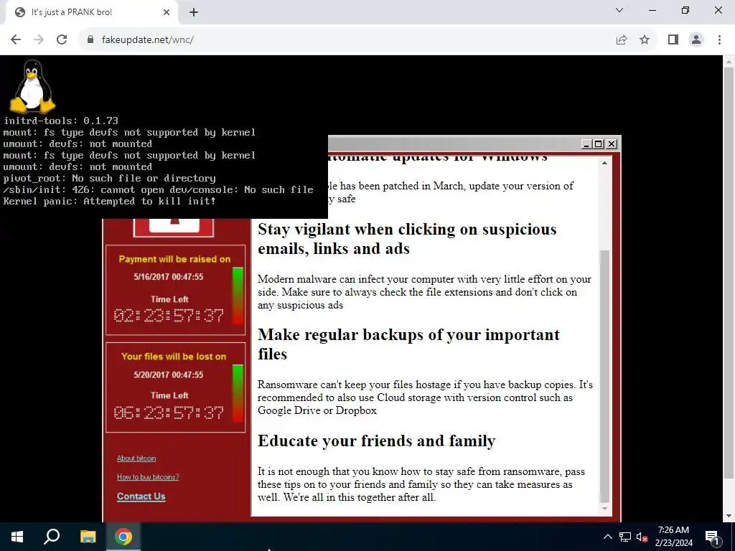735x551 pixels.
Task: Click the ransomware window's scroll up arrow
Action: tap(604, 163)
